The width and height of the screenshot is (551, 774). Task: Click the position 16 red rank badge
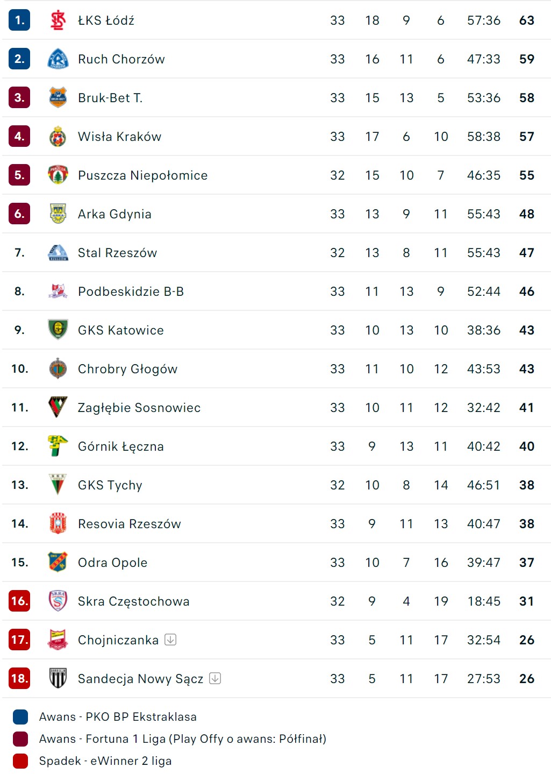19,601
